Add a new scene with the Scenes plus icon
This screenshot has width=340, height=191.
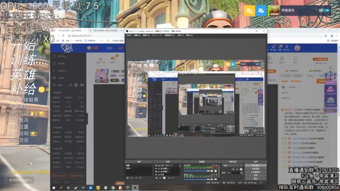127,178
